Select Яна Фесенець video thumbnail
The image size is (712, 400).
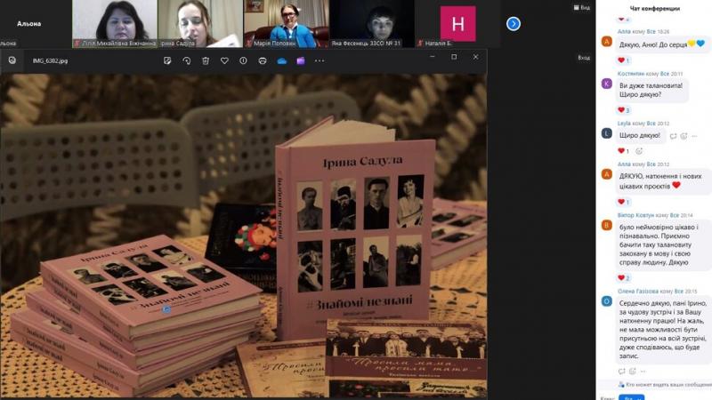372,24
